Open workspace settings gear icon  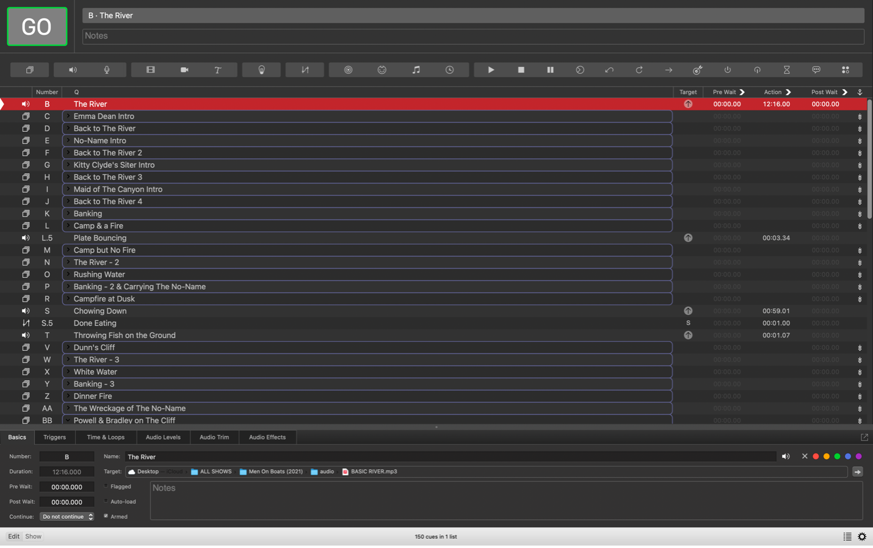click(862, 537)
